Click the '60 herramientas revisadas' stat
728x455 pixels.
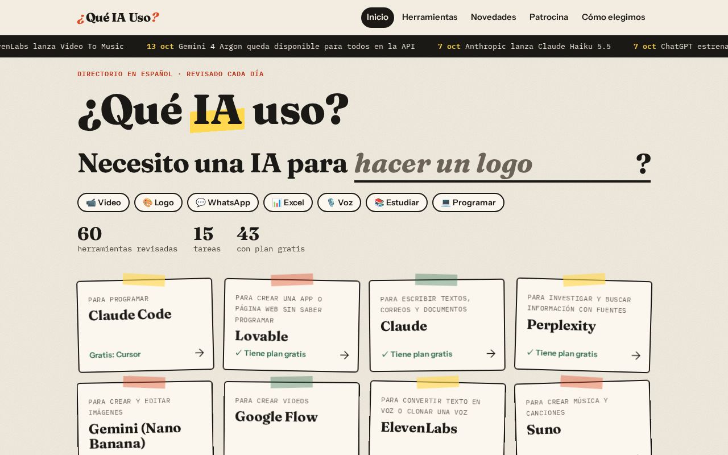127,239
